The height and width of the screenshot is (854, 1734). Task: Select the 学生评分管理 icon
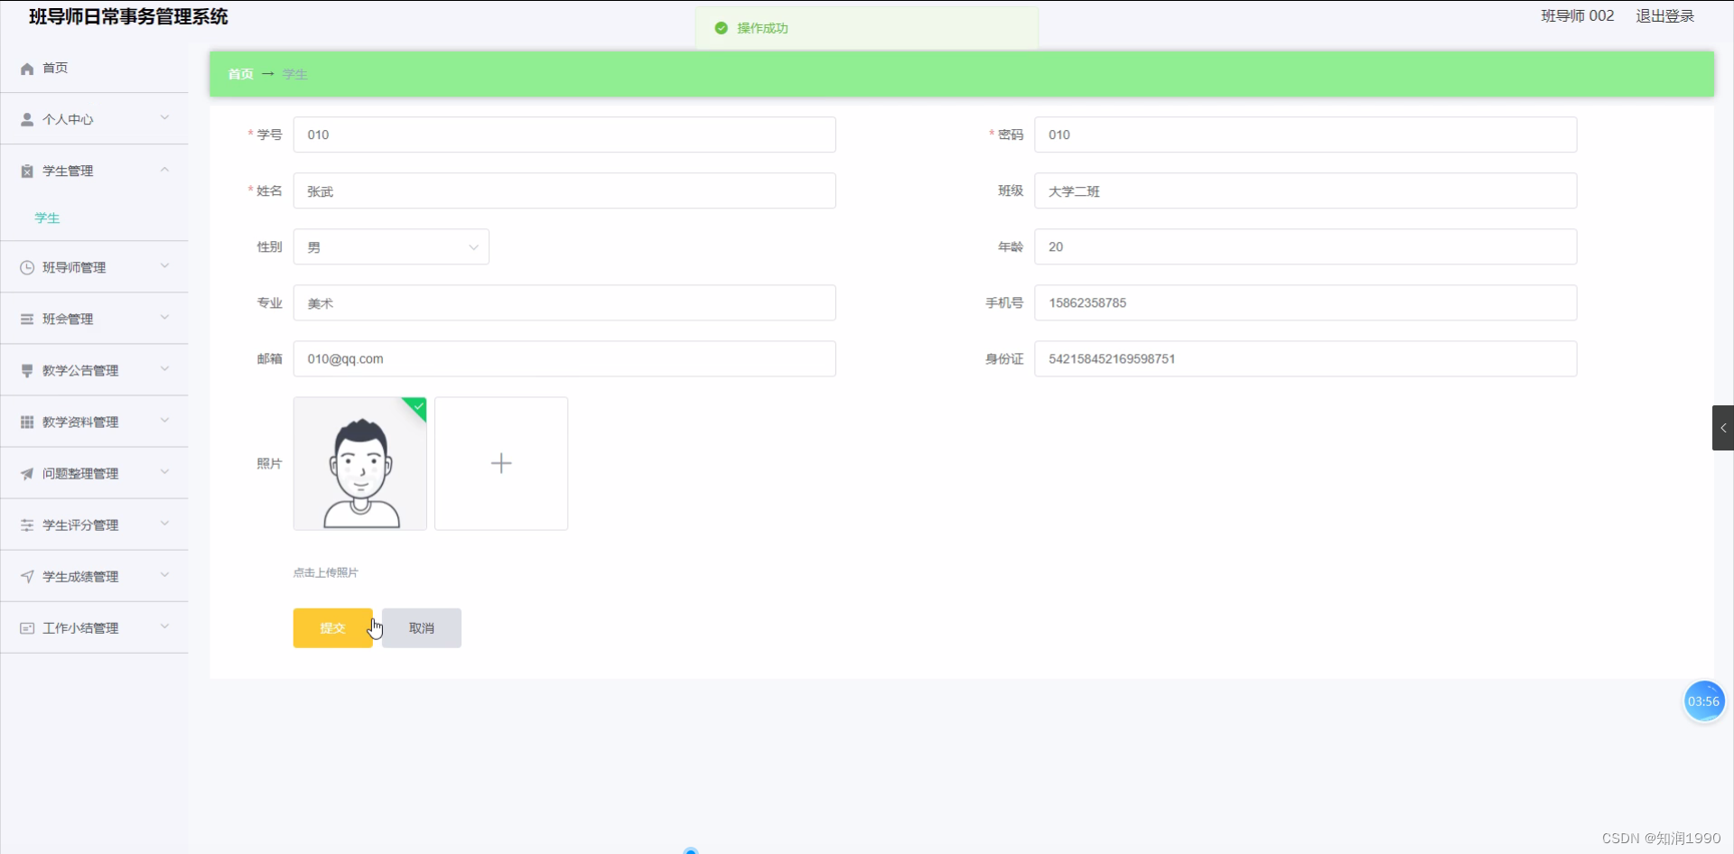(x=26, y=524)
